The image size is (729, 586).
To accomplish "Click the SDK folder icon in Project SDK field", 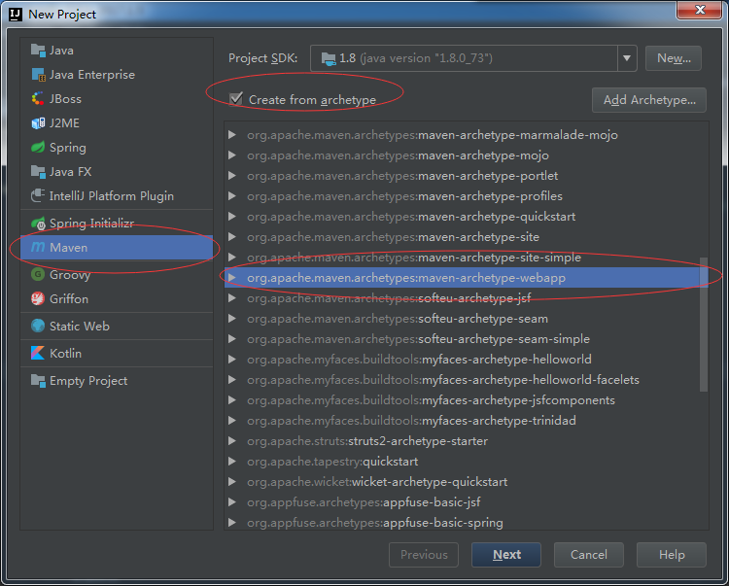I will pos(329,58).
